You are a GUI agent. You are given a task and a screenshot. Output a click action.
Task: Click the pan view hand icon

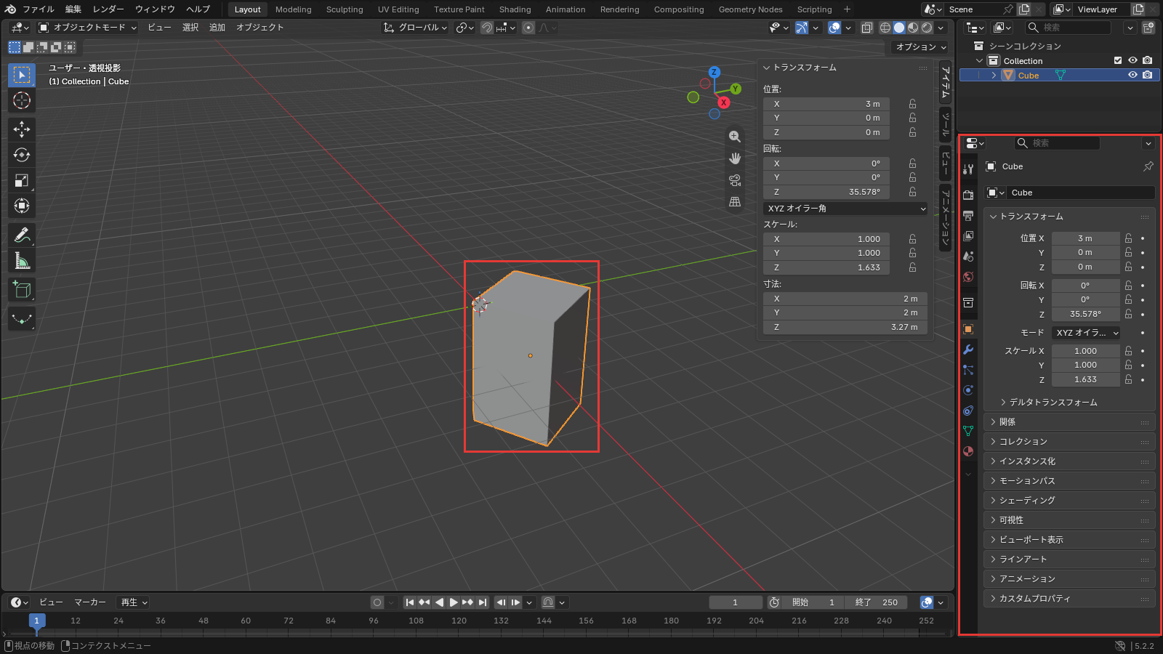tap(735, 158)
